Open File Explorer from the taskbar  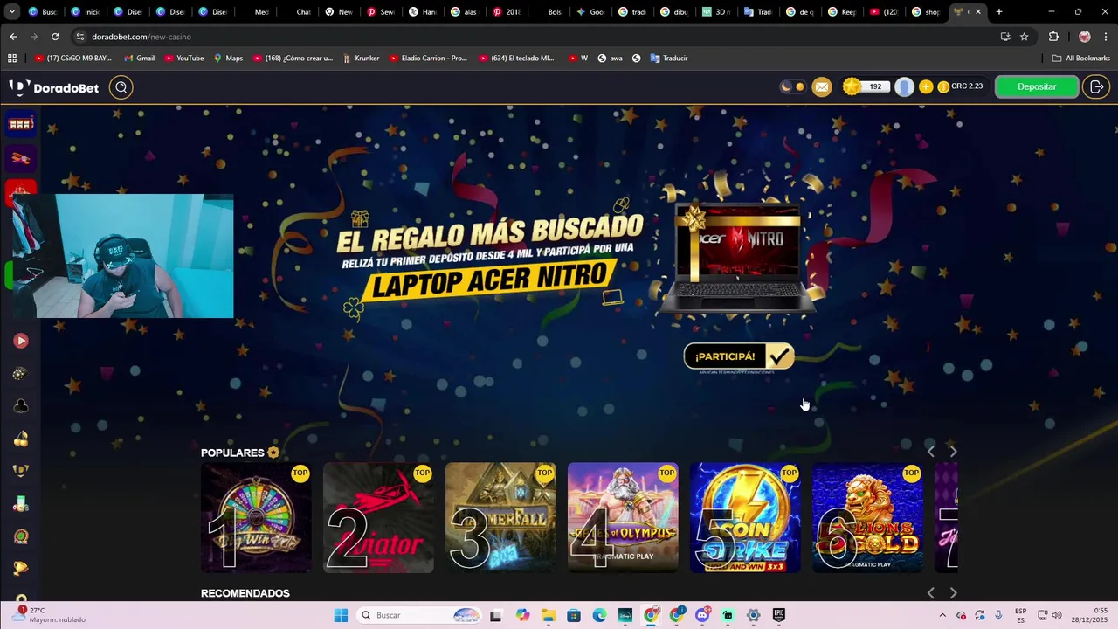(x=548, y=615)
